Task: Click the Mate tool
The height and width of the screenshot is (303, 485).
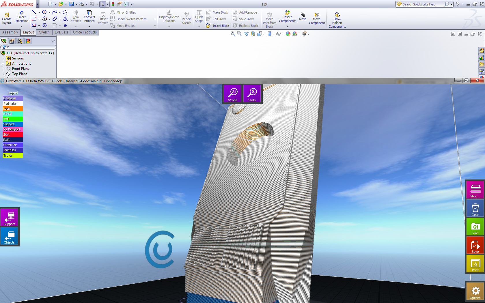Action: tap(303, 17)
